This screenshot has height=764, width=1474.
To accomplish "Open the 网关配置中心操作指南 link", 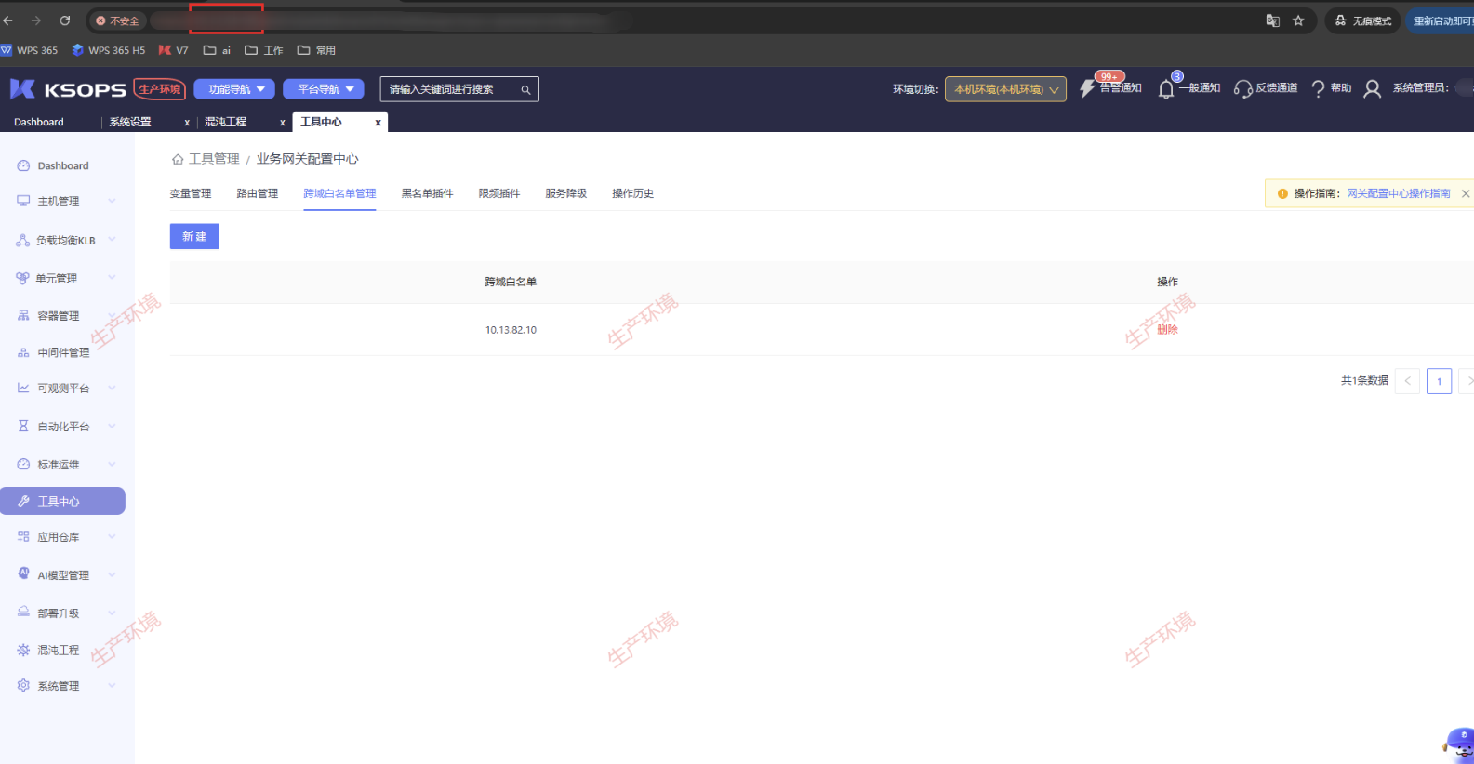I will tap(1398, 193).
